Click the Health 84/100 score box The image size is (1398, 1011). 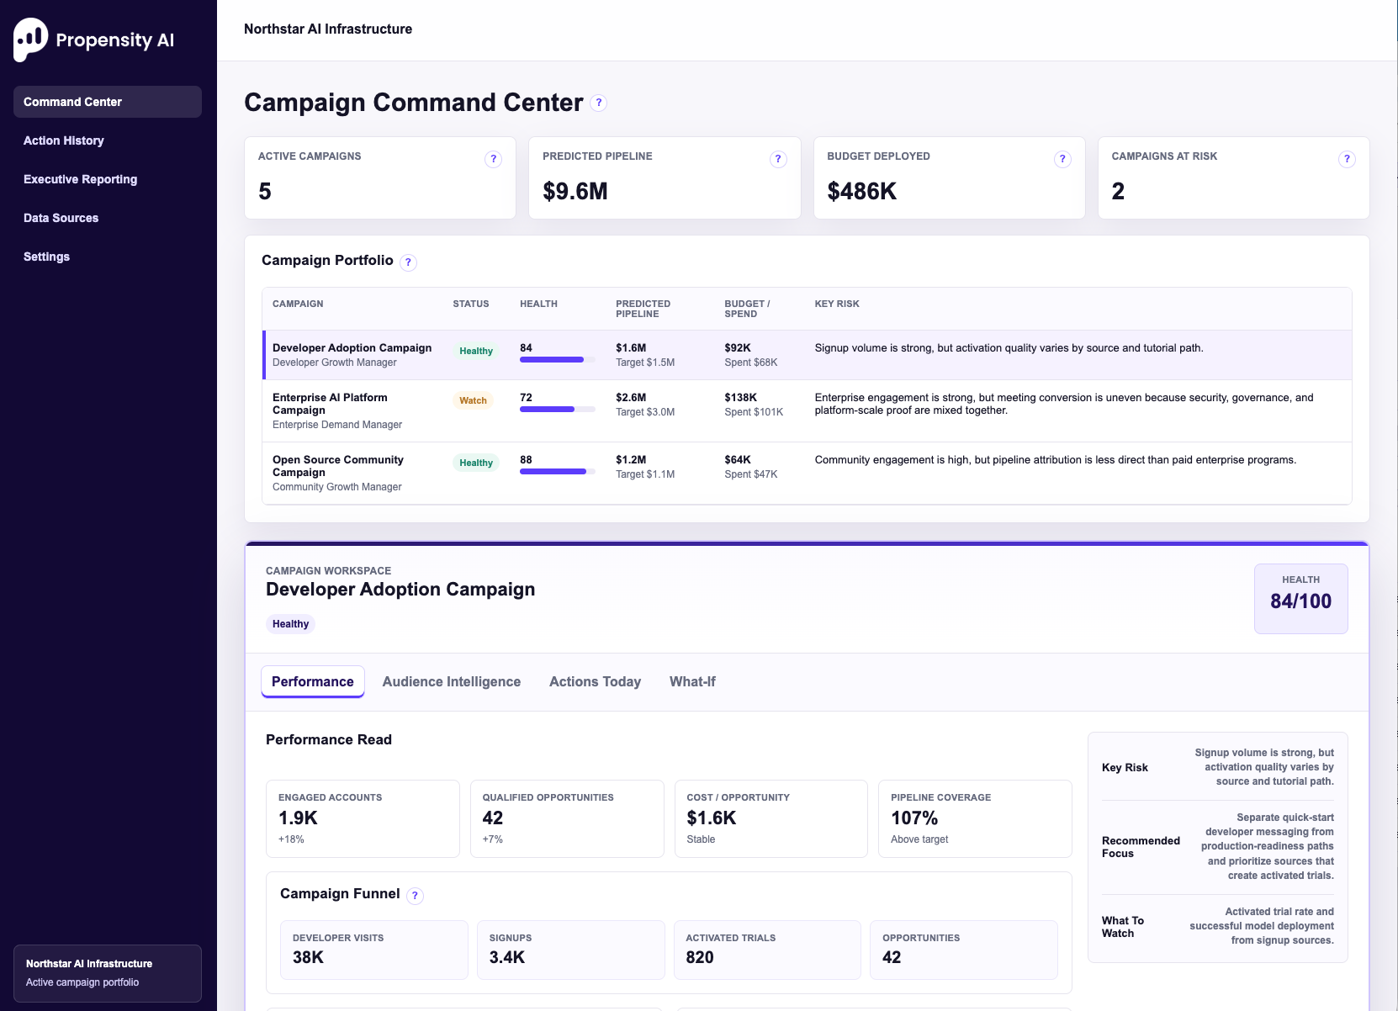tap(1300, 599)
